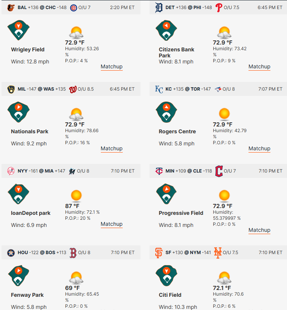Click the Washington Nationals W logo
The width and height of the screenshot is (287, 310).
[73, 89]
